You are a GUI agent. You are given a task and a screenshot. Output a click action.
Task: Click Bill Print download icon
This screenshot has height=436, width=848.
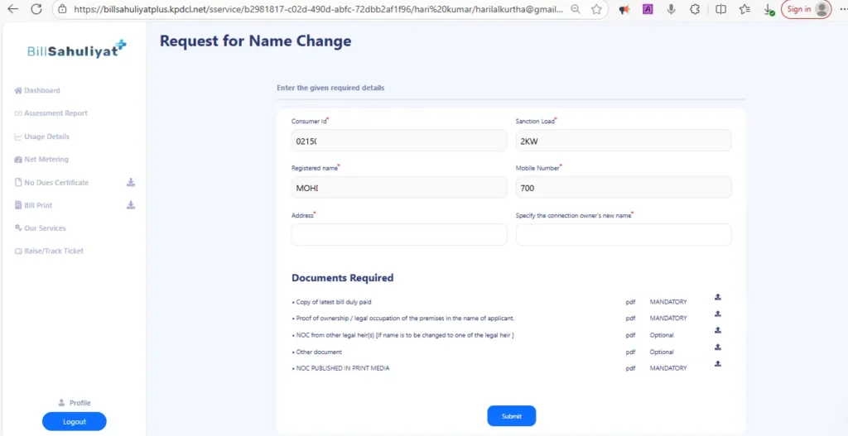[130, 205]
